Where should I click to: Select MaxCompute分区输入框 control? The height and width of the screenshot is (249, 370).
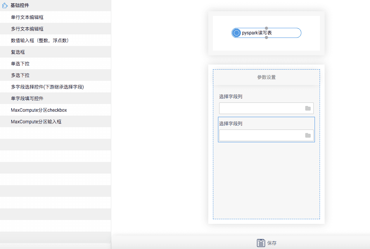(55, 121)
